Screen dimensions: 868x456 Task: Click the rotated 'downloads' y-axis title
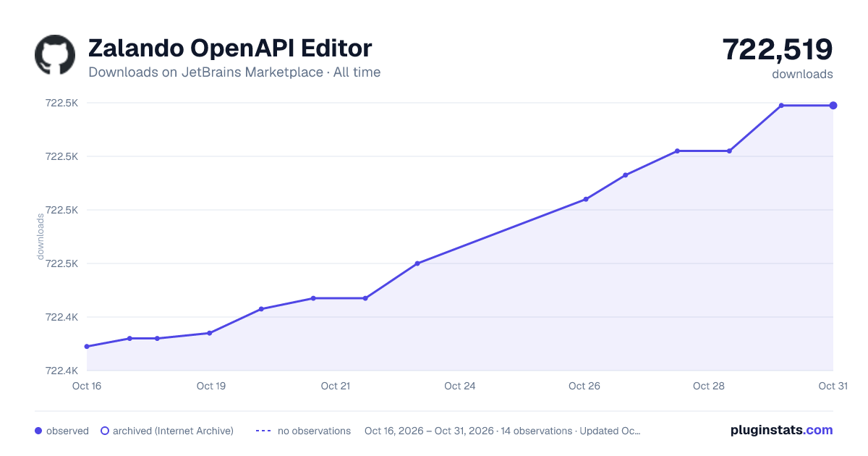coord(41,237)
